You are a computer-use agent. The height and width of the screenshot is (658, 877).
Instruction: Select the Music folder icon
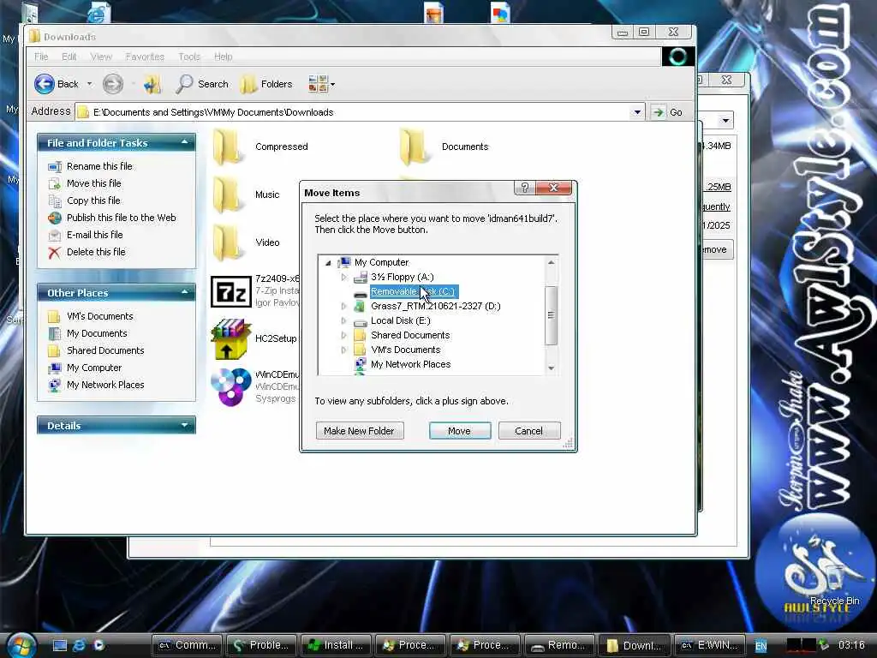click(228, 194)
